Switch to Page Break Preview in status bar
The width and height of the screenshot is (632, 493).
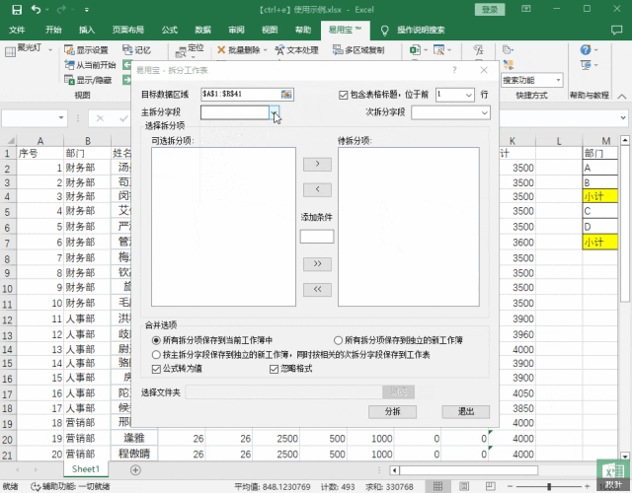[490, 486]
